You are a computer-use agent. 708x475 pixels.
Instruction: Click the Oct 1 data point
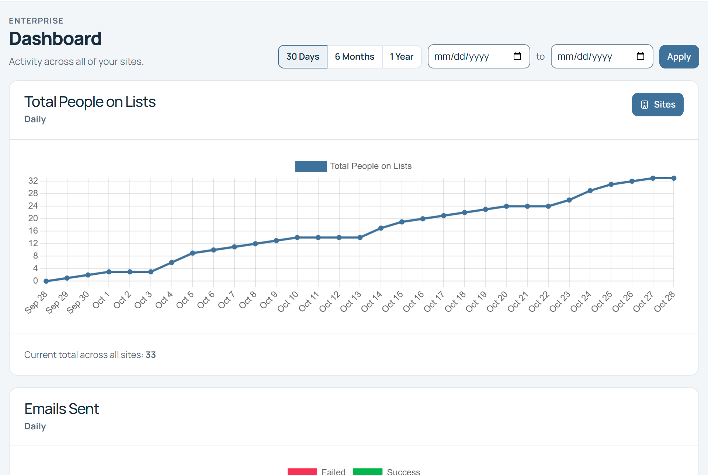tap(109, 272)
